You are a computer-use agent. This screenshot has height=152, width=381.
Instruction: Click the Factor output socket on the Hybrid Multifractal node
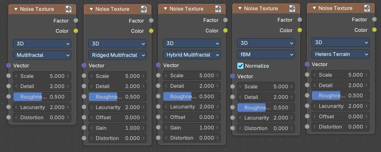(226, 20)
